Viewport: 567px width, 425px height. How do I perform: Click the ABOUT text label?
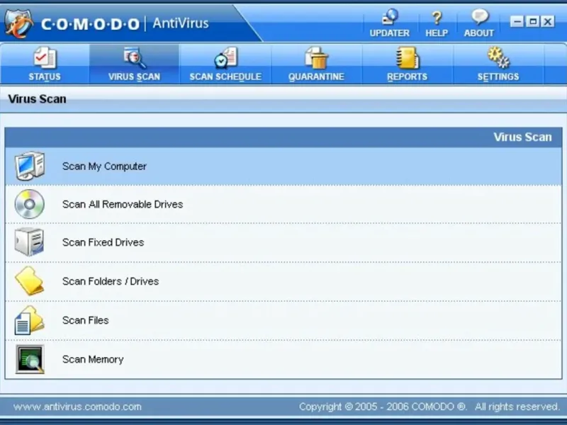click(479, 33)
